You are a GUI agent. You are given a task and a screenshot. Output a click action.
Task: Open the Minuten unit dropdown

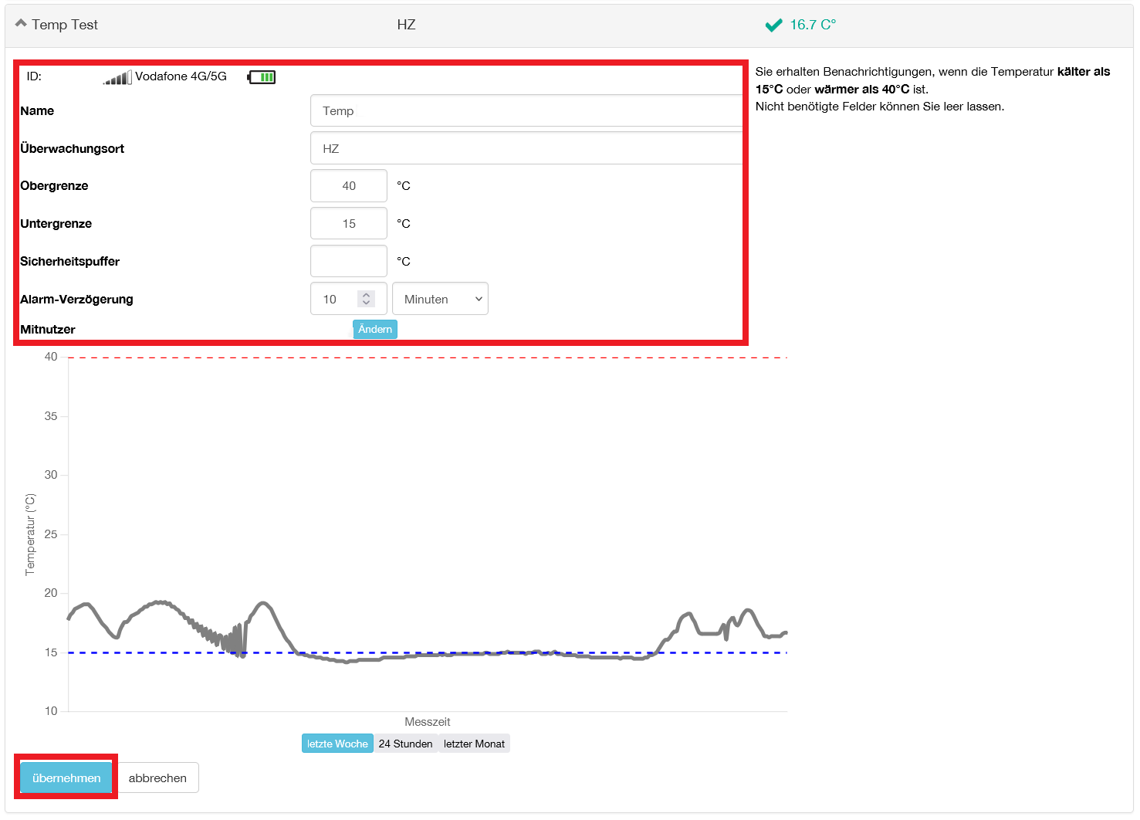[x=440, y=299]
